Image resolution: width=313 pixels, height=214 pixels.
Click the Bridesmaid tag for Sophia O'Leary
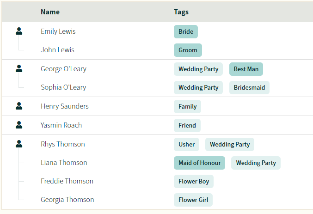pyautogui.click(x=249, y=88)
